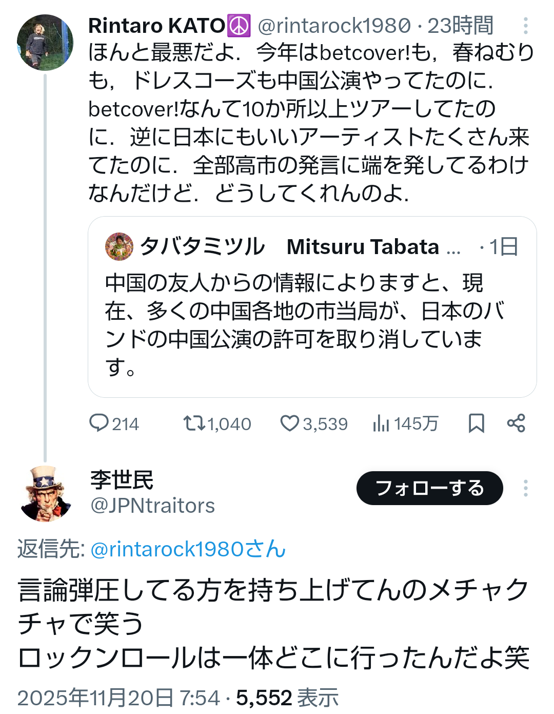Open the more options menu on Rintaro KATO's tweet

[525, 26]
